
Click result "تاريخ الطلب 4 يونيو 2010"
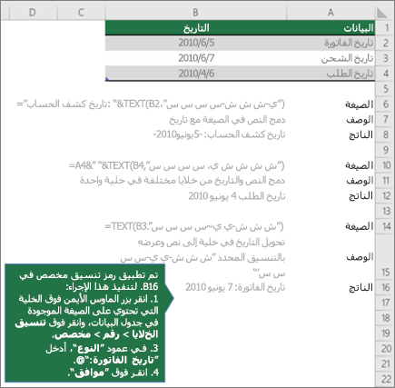tap(237, 196)
